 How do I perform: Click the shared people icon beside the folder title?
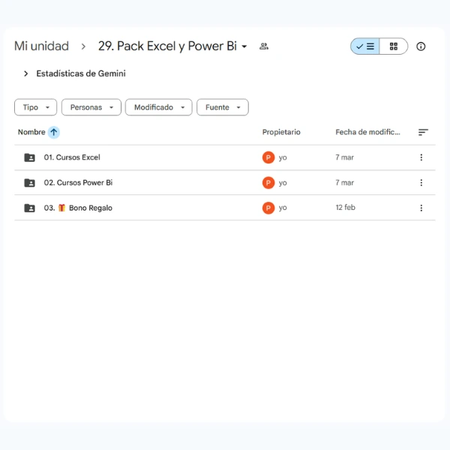point(264,46)
